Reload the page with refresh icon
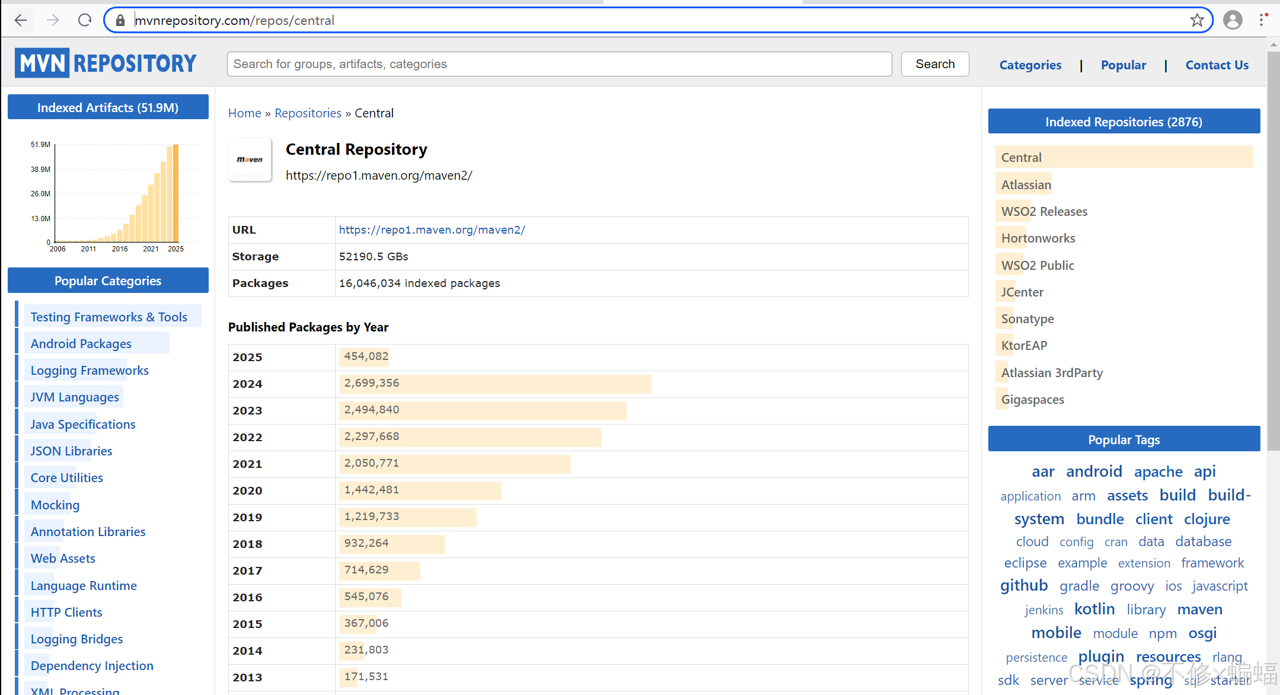This screenshot has width=1280, height=695. click(85, 20)
